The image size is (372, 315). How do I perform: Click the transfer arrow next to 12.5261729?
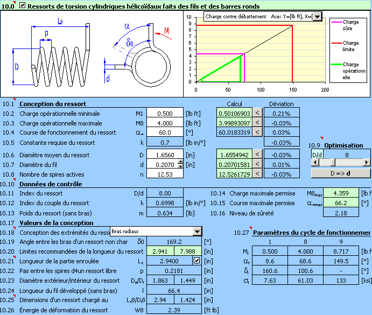tap(257, 173)
